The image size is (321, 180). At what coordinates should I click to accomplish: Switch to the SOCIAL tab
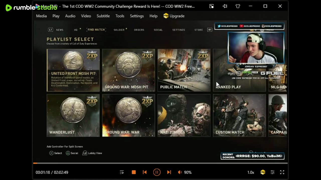click(158, 30)
